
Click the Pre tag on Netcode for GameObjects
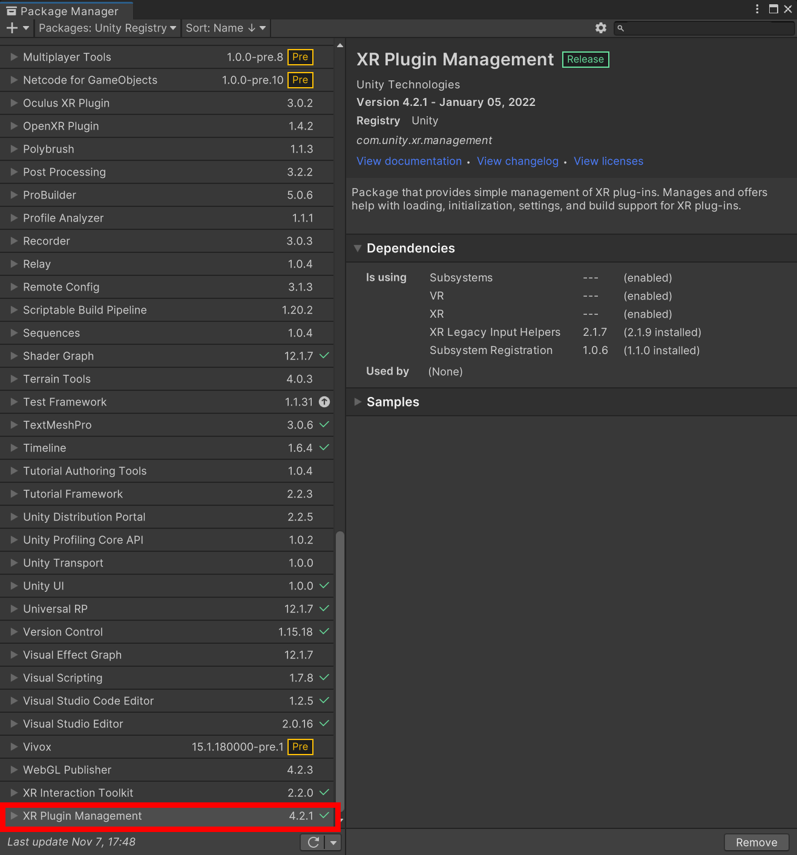[300, 80]
